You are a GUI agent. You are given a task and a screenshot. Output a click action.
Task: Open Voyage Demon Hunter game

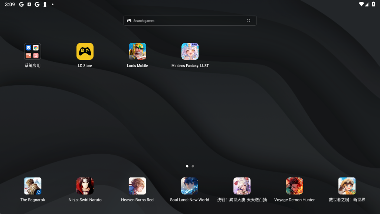click(x=294, y=186)
